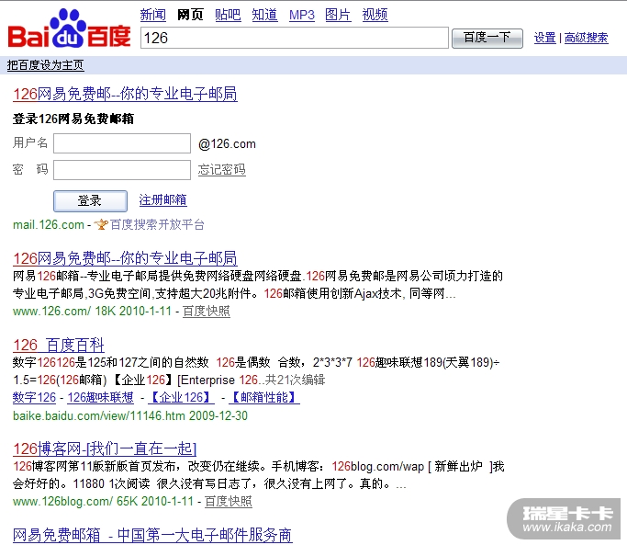Click baike.baidu.com/view/11146.htm URL text
The image size is (627, 545).
[x=99, y=415]
